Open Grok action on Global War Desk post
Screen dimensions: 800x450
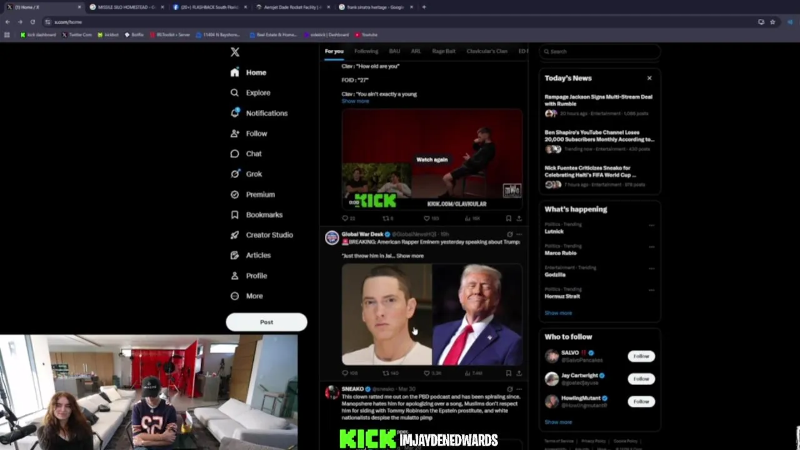[x=509, y=234]
